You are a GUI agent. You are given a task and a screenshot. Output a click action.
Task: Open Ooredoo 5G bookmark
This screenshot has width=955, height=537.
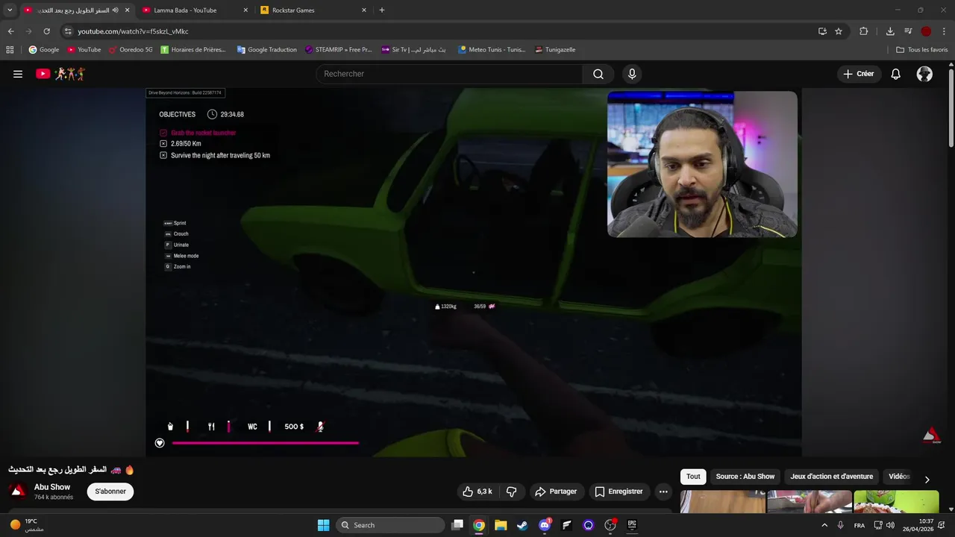(130, 50)
